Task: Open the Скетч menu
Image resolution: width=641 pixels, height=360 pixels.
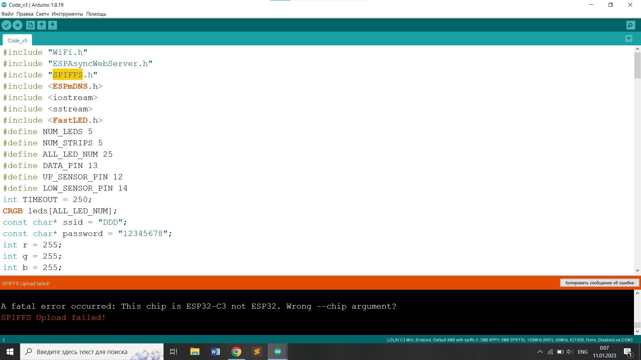Action: (x=42, y=14)
